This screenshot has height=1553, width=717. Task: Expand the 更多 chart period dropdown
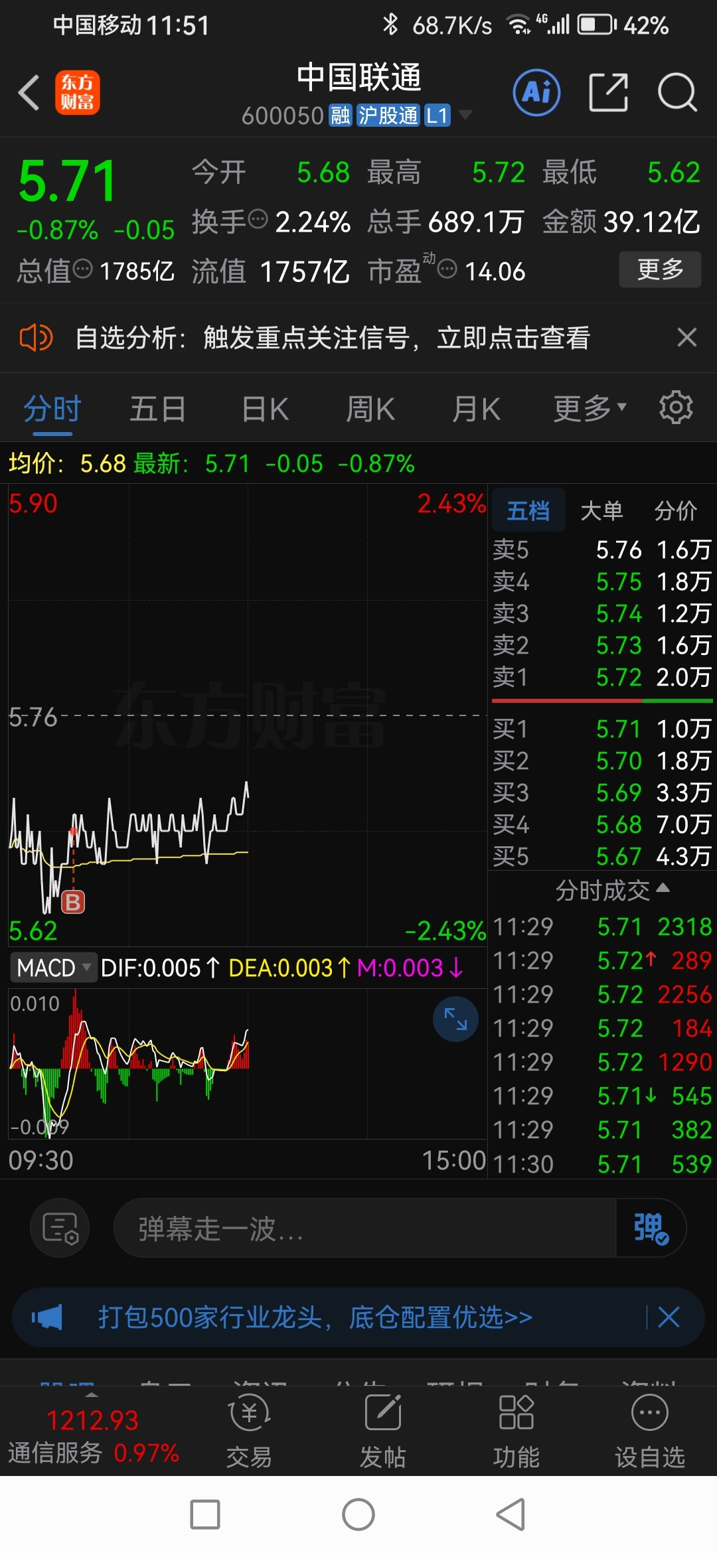click(x=590, y=409)
